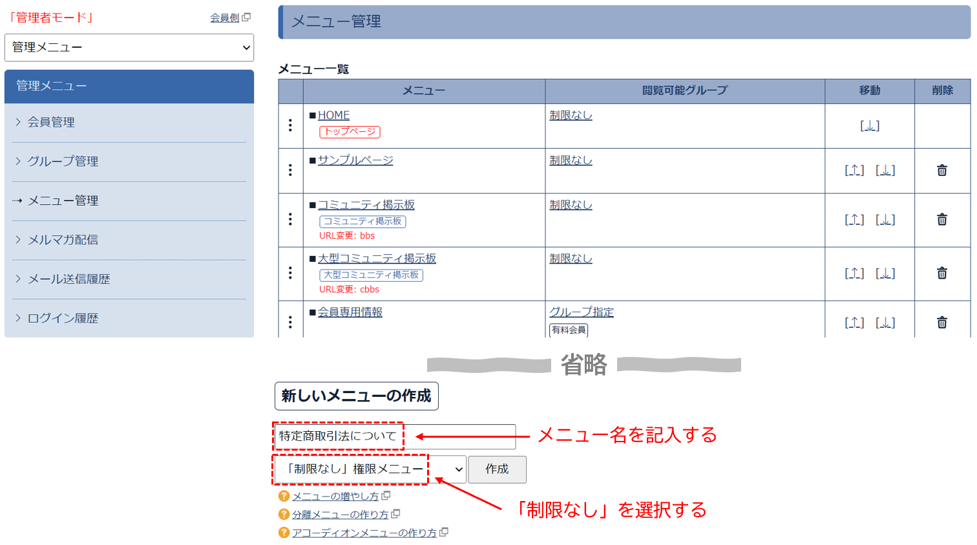Open three-dot options for HOME row
The width and height of the screenshot is (977, 545).
coord(290,125)
